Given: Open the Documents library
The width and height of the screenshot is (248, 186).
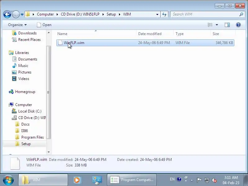Looking at the screenshot, I should 25,59.
